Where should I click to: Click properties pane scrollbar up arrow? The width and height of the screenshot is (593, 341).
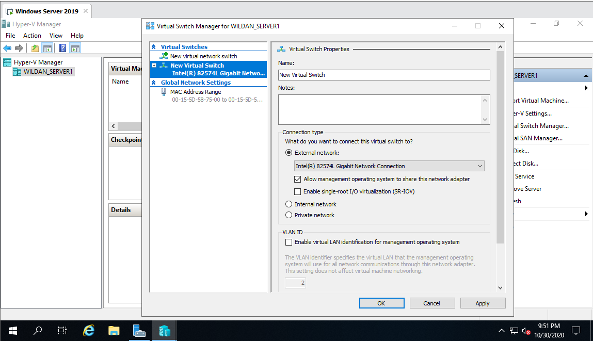click(500, 47)
